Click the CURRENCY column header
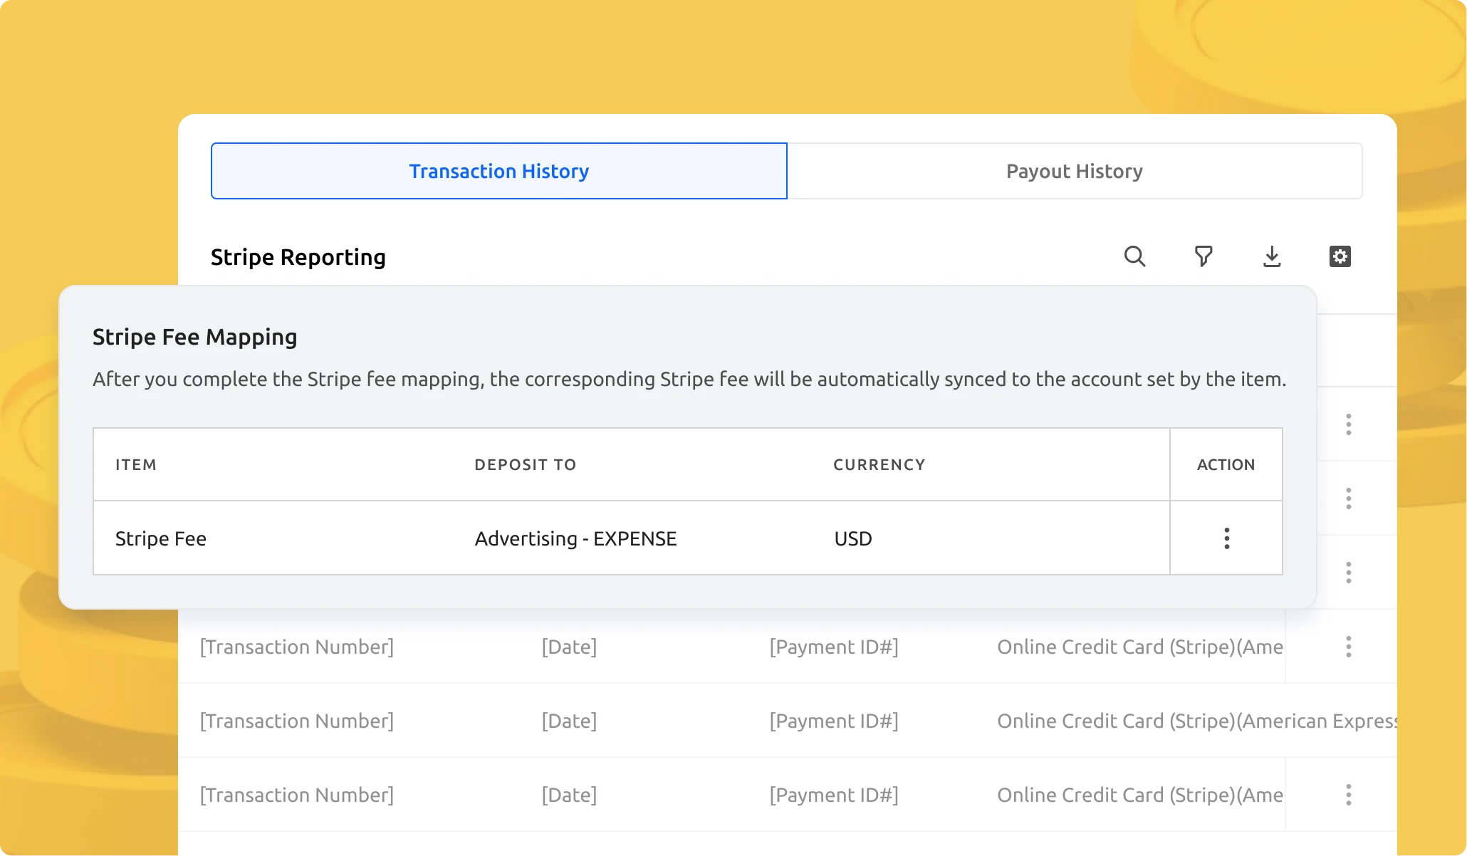Screen dimensions: 1467x856 coord(879,464)
